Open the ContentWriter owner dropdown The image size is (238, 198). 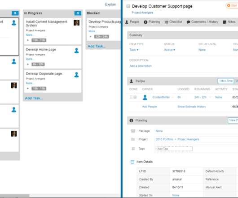point(172,97)
